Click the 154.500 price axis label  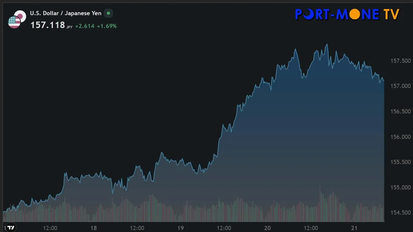(400, 213)
